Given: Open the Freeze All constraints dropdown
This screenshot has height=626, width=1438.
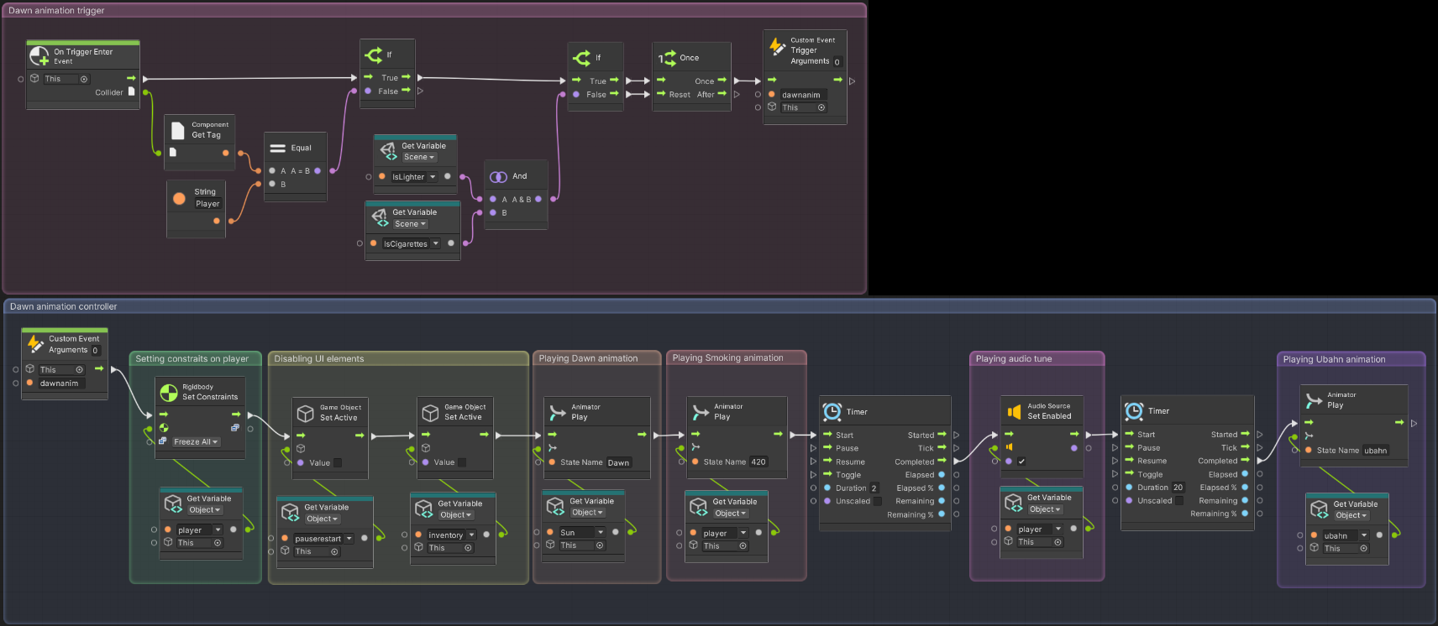Looking at the screenshot, I should pos(196,442).
